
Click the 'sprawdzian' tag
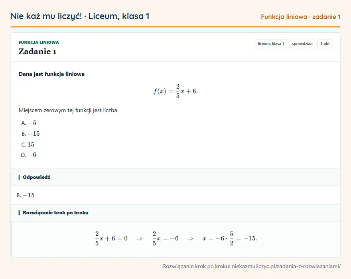click(x=302, y=44)
